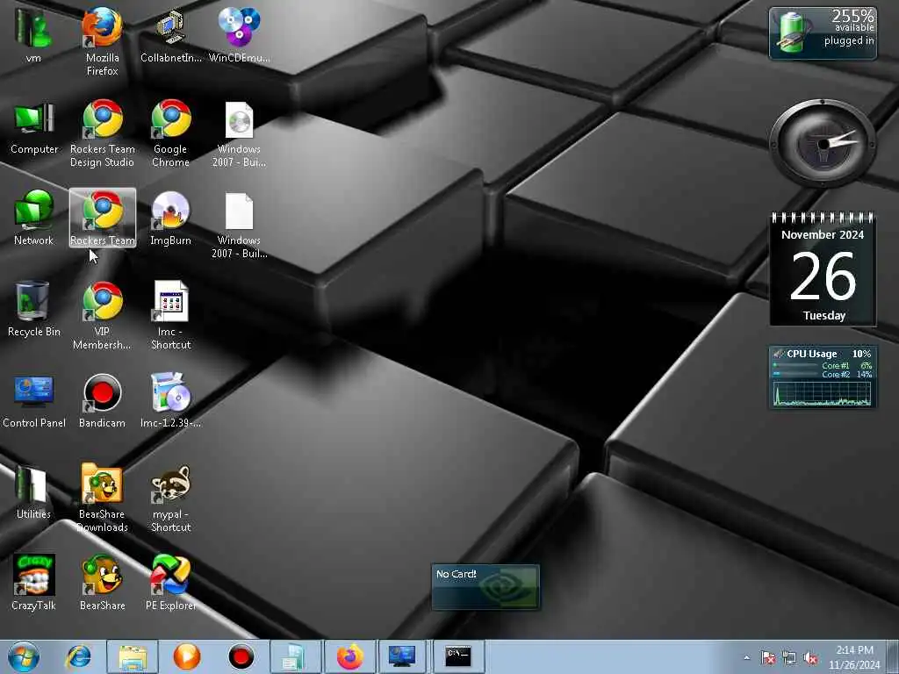Click the battery meter gadget
This screenshot has height=674, width=899.
823,33
